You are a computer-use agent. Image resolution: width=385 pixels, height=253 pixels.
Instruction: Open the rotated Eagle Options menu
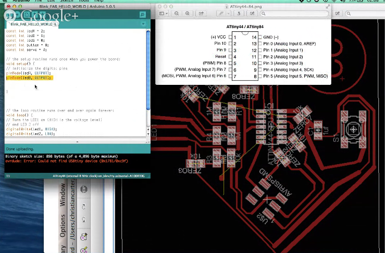(63, 225)
